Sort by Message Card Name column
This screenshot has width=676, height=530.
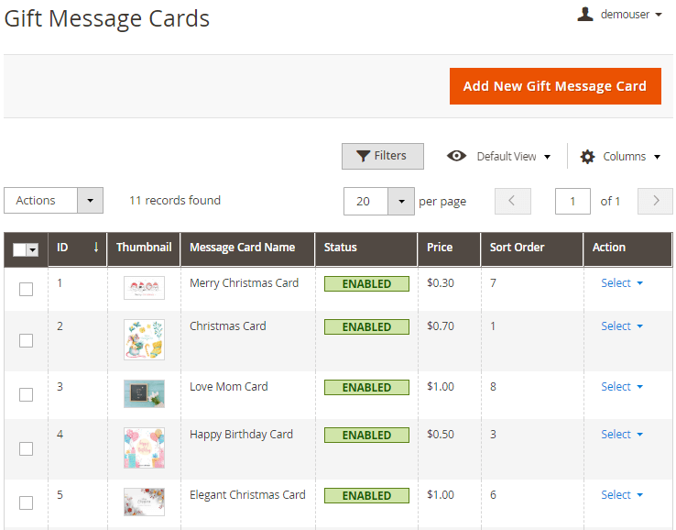coord(247,249)
